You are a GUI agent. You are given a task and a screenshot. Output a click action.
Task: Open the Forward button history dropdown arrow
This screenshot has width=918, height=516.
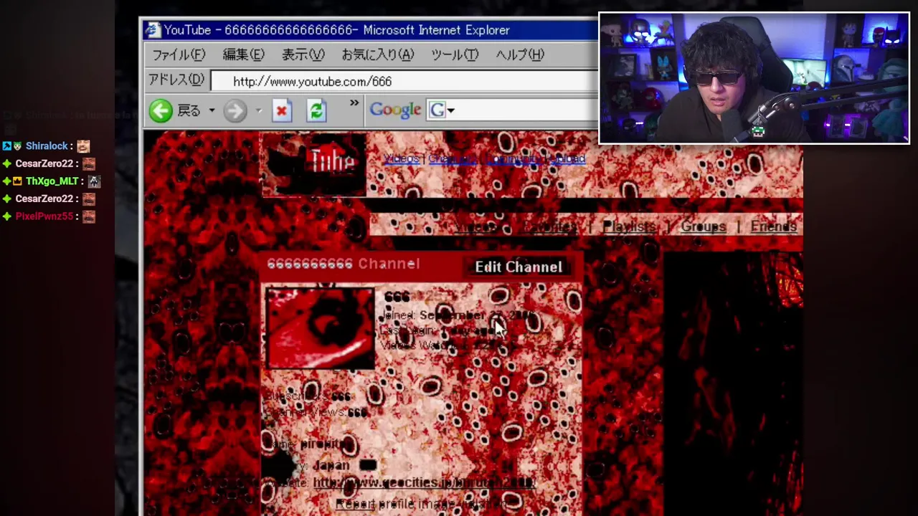258,110
